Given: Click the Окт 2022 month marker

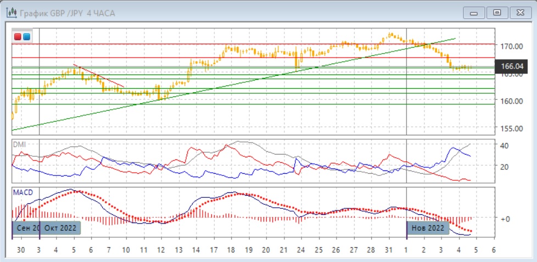Looking at the screenshot, I should pos(60,227).
